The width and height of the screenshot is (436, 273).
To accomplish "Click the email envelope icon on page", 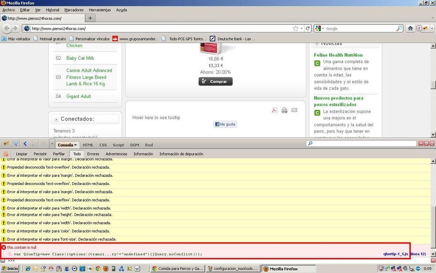I will tap(294, 110).
